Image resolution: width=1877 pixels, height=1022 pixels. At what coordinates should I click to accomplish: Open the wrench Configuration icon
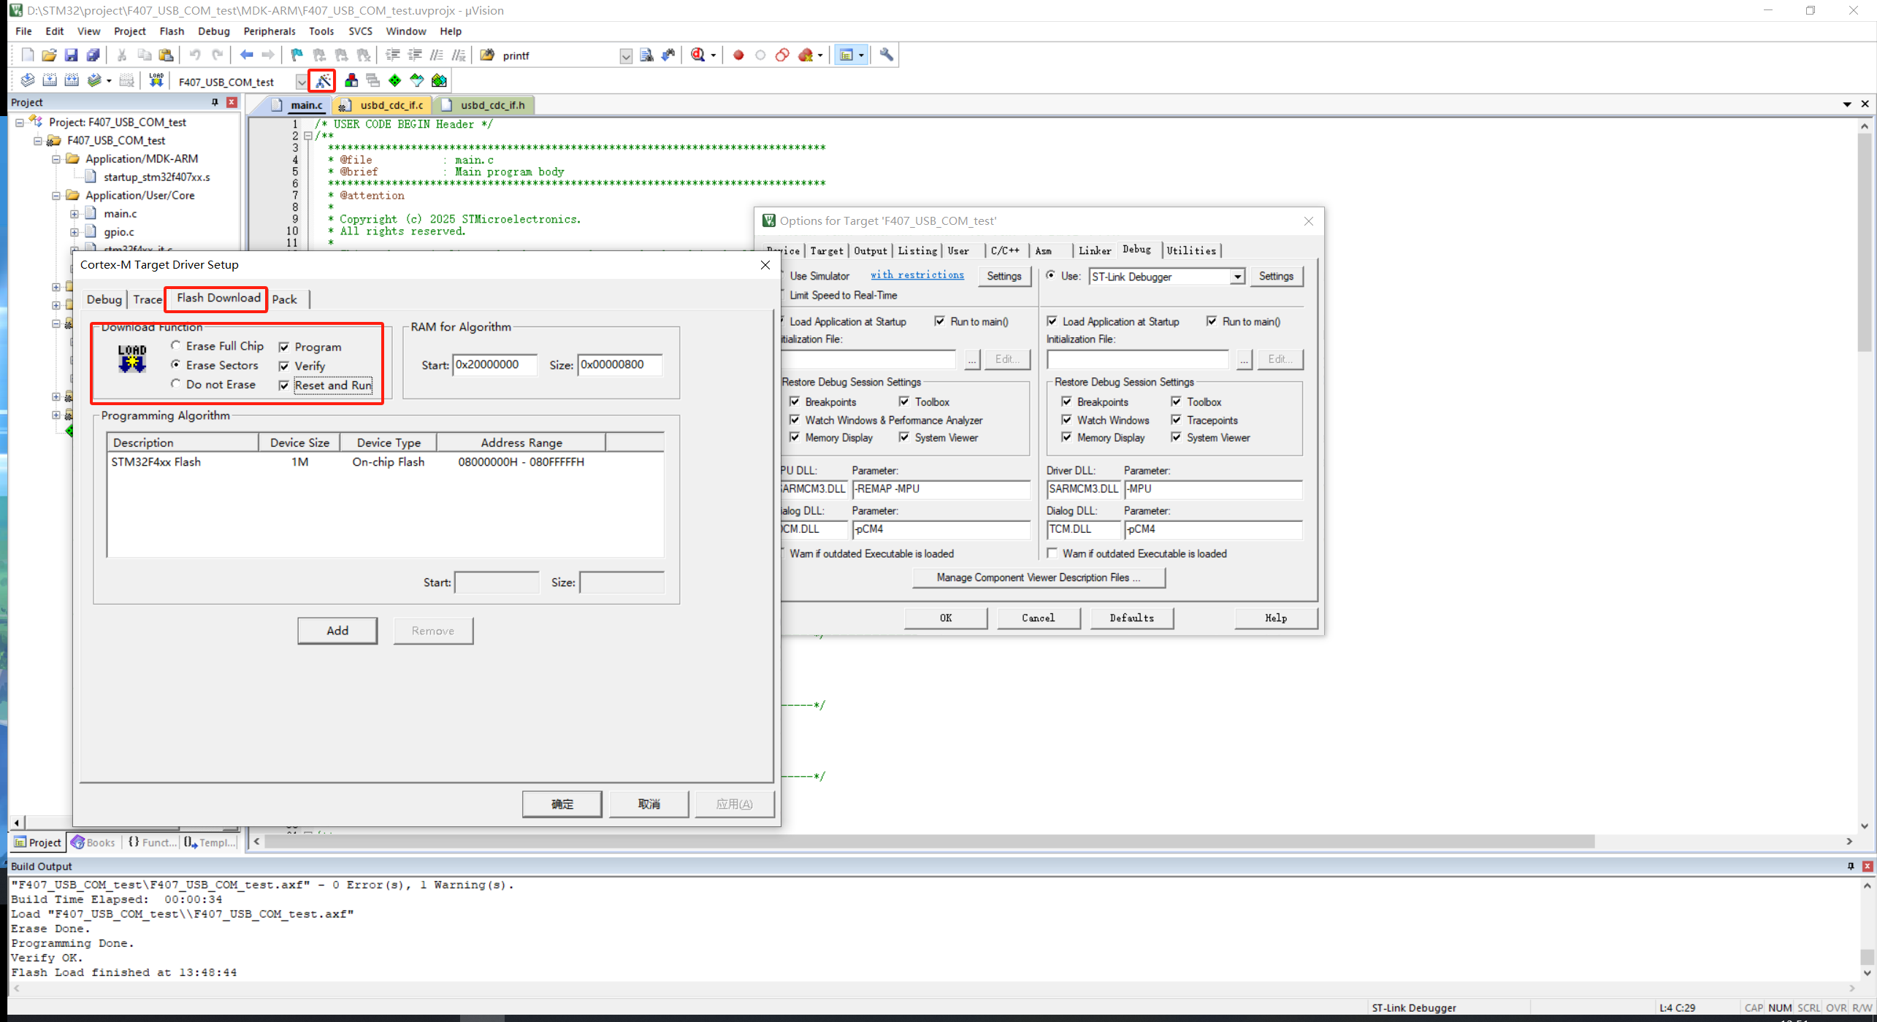(x=886, y=55)
